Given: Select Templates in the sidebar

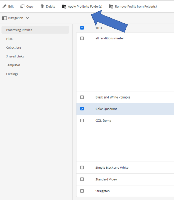Looking at the screenshot, I should click(x=13, y=65).
